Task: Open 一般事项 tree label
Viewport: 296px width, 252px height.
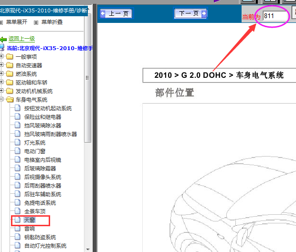Action: (26, 57)
